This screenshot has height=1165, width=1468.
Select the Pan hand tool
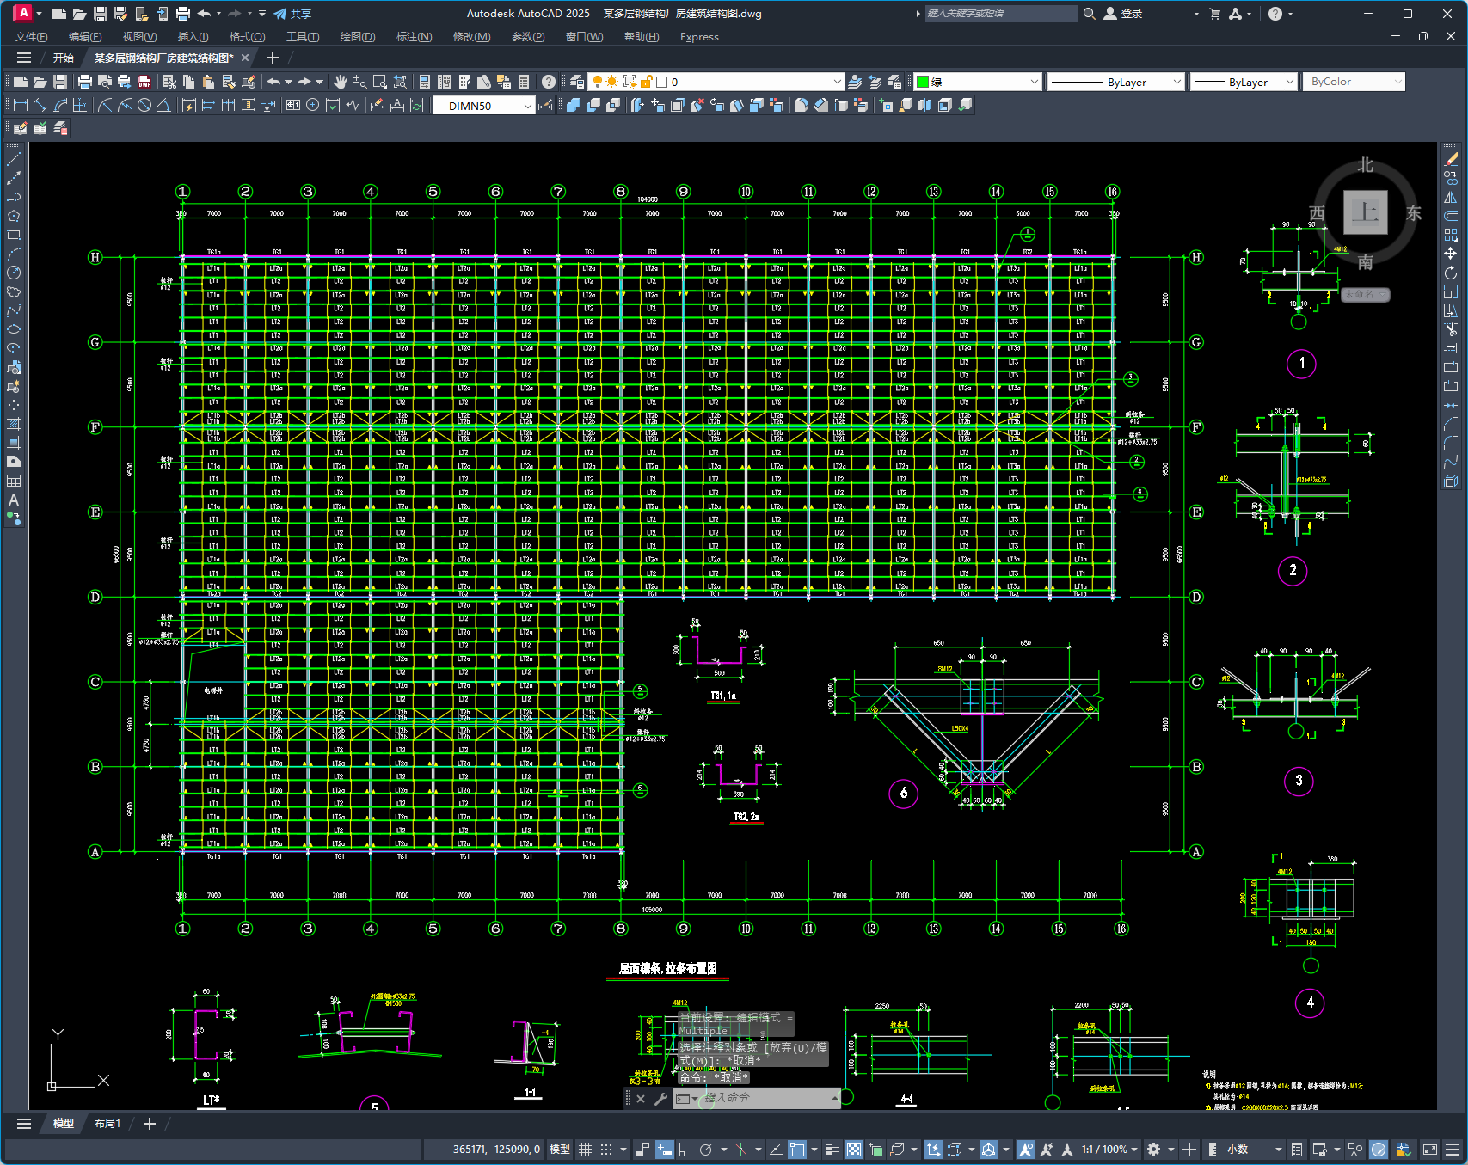coord(341,82)
